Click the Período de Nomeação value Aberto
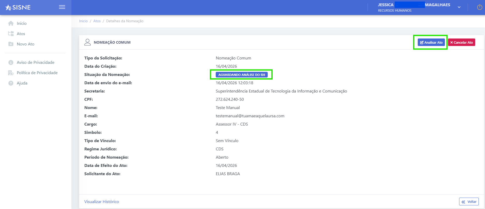The image size is (485, 209). 222,157
